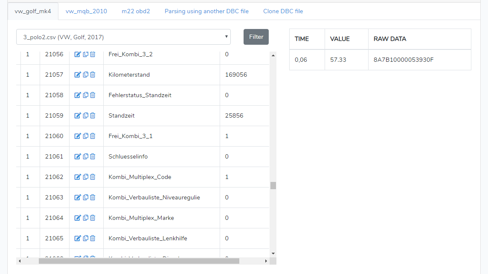
Task: Open the m22 obd2 tab
Action: [136, 11]
